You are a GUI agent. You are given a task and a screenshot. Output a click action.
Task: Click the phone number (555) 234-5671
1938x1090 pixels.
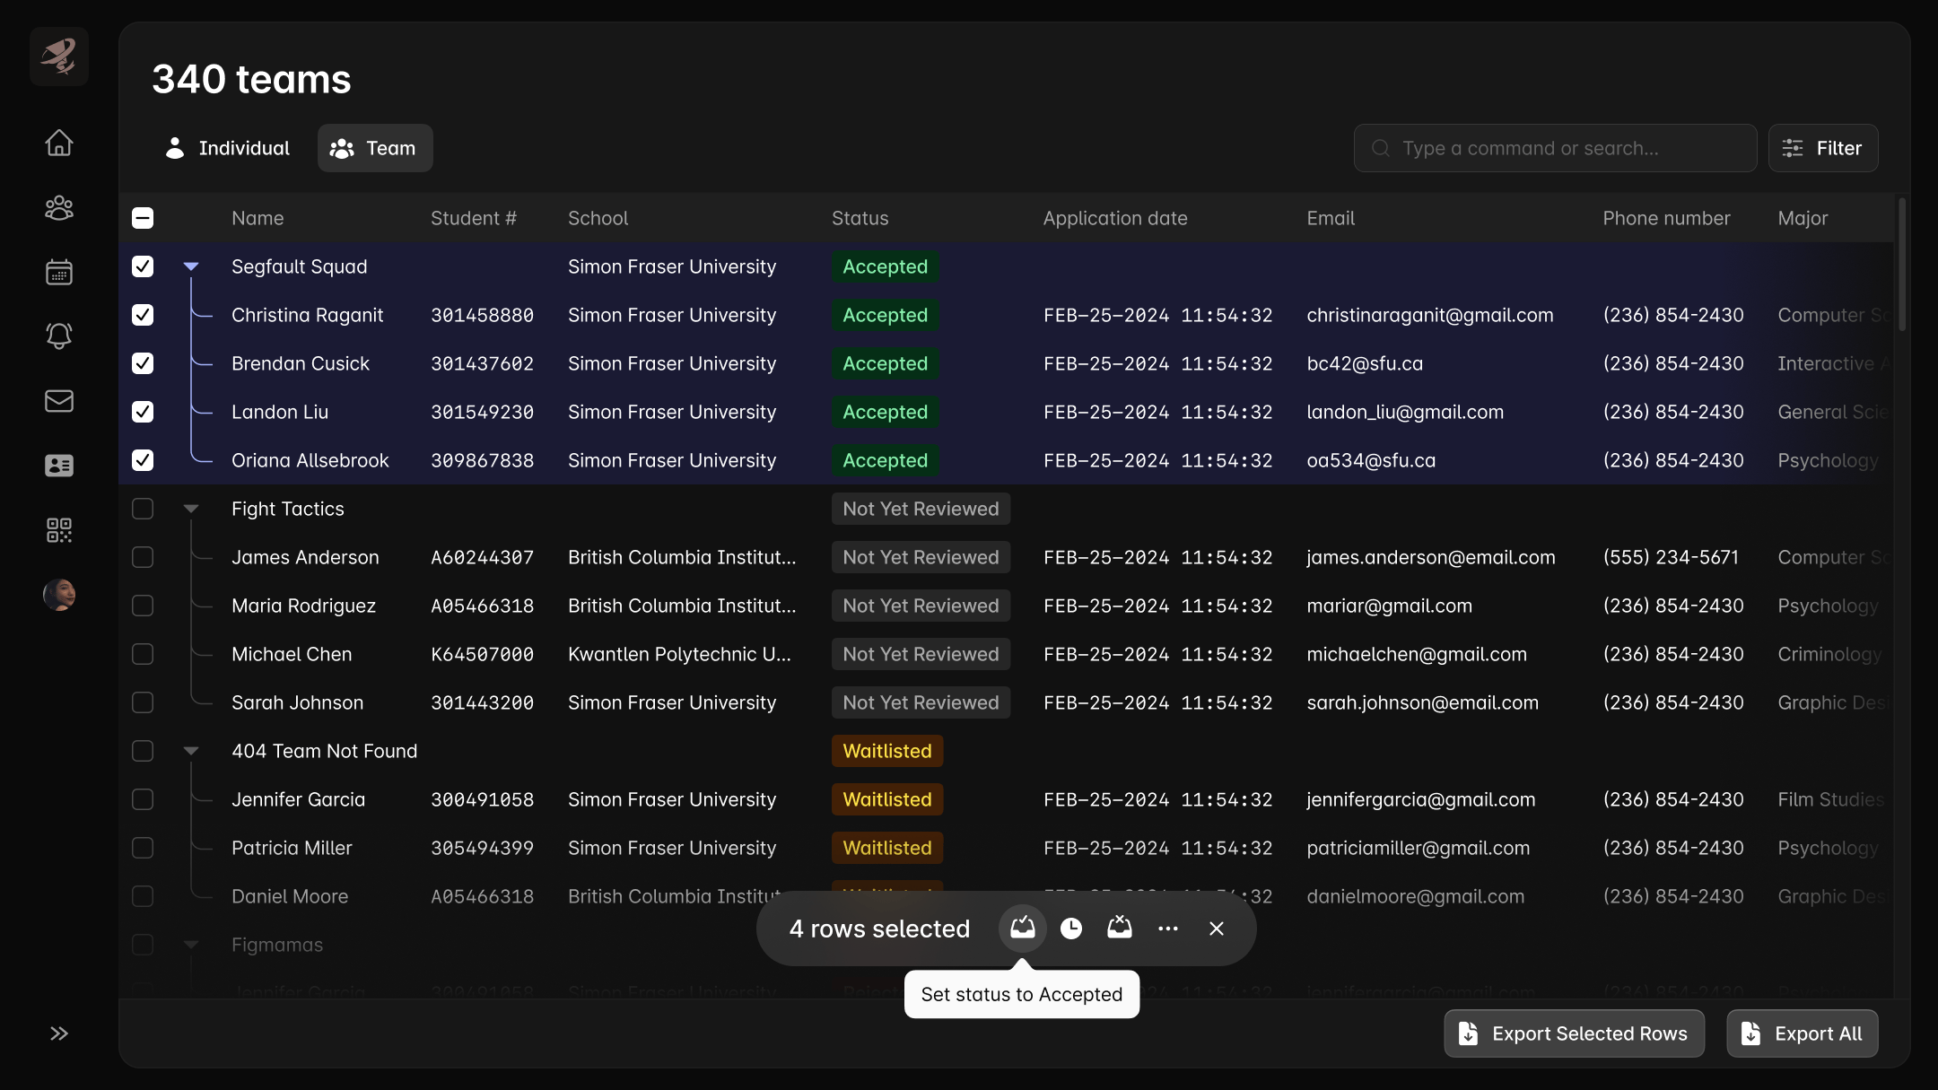(1671, 557)
